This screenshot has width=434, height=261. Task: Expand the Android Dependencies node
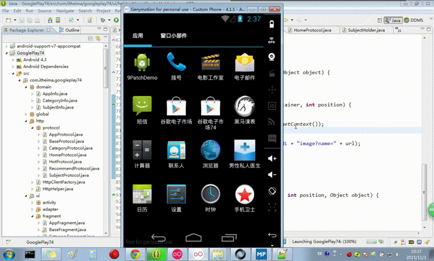coord(13,67)
